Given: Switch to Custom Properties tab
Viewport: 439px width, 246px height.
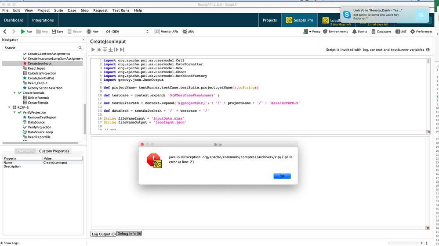Looking at the screenshot, I should 54,151.
